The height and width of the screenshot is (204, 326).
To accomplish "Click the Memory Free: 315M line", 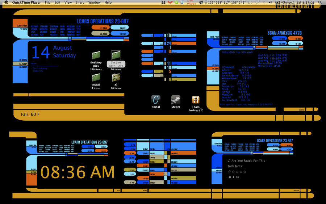I will 269,66.
